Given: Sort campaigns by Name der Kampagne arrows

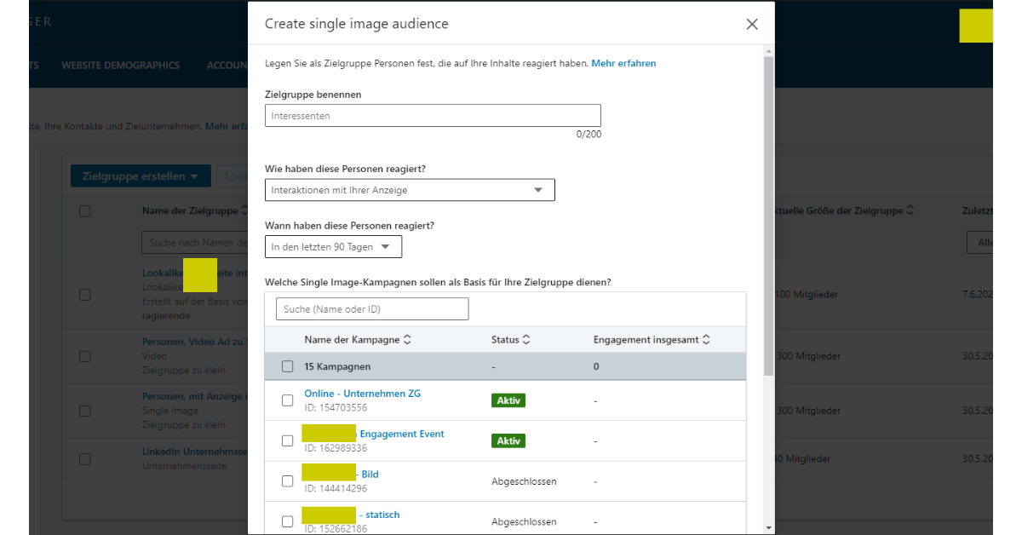Looking at the screenshot, I should 407,340.
